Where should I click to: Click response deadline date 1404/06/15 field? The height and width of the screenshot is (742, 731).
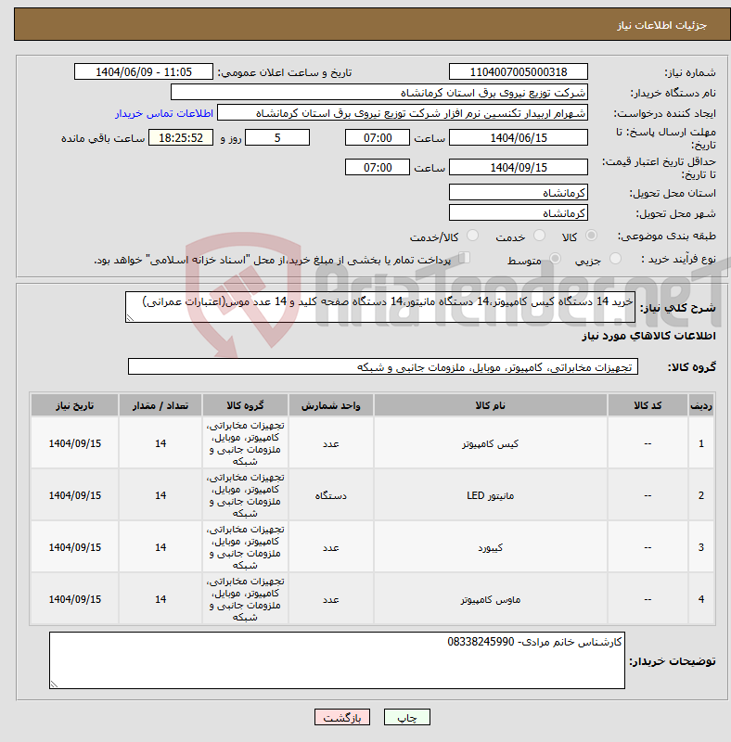pos(519,137)
